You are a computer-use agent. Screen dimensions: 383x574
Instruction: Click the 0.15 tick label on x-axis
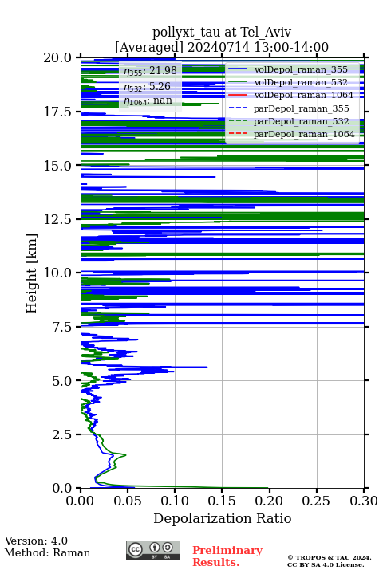(222, 501)
